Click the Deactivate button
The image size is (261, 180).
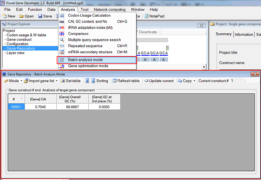(147, 32)
